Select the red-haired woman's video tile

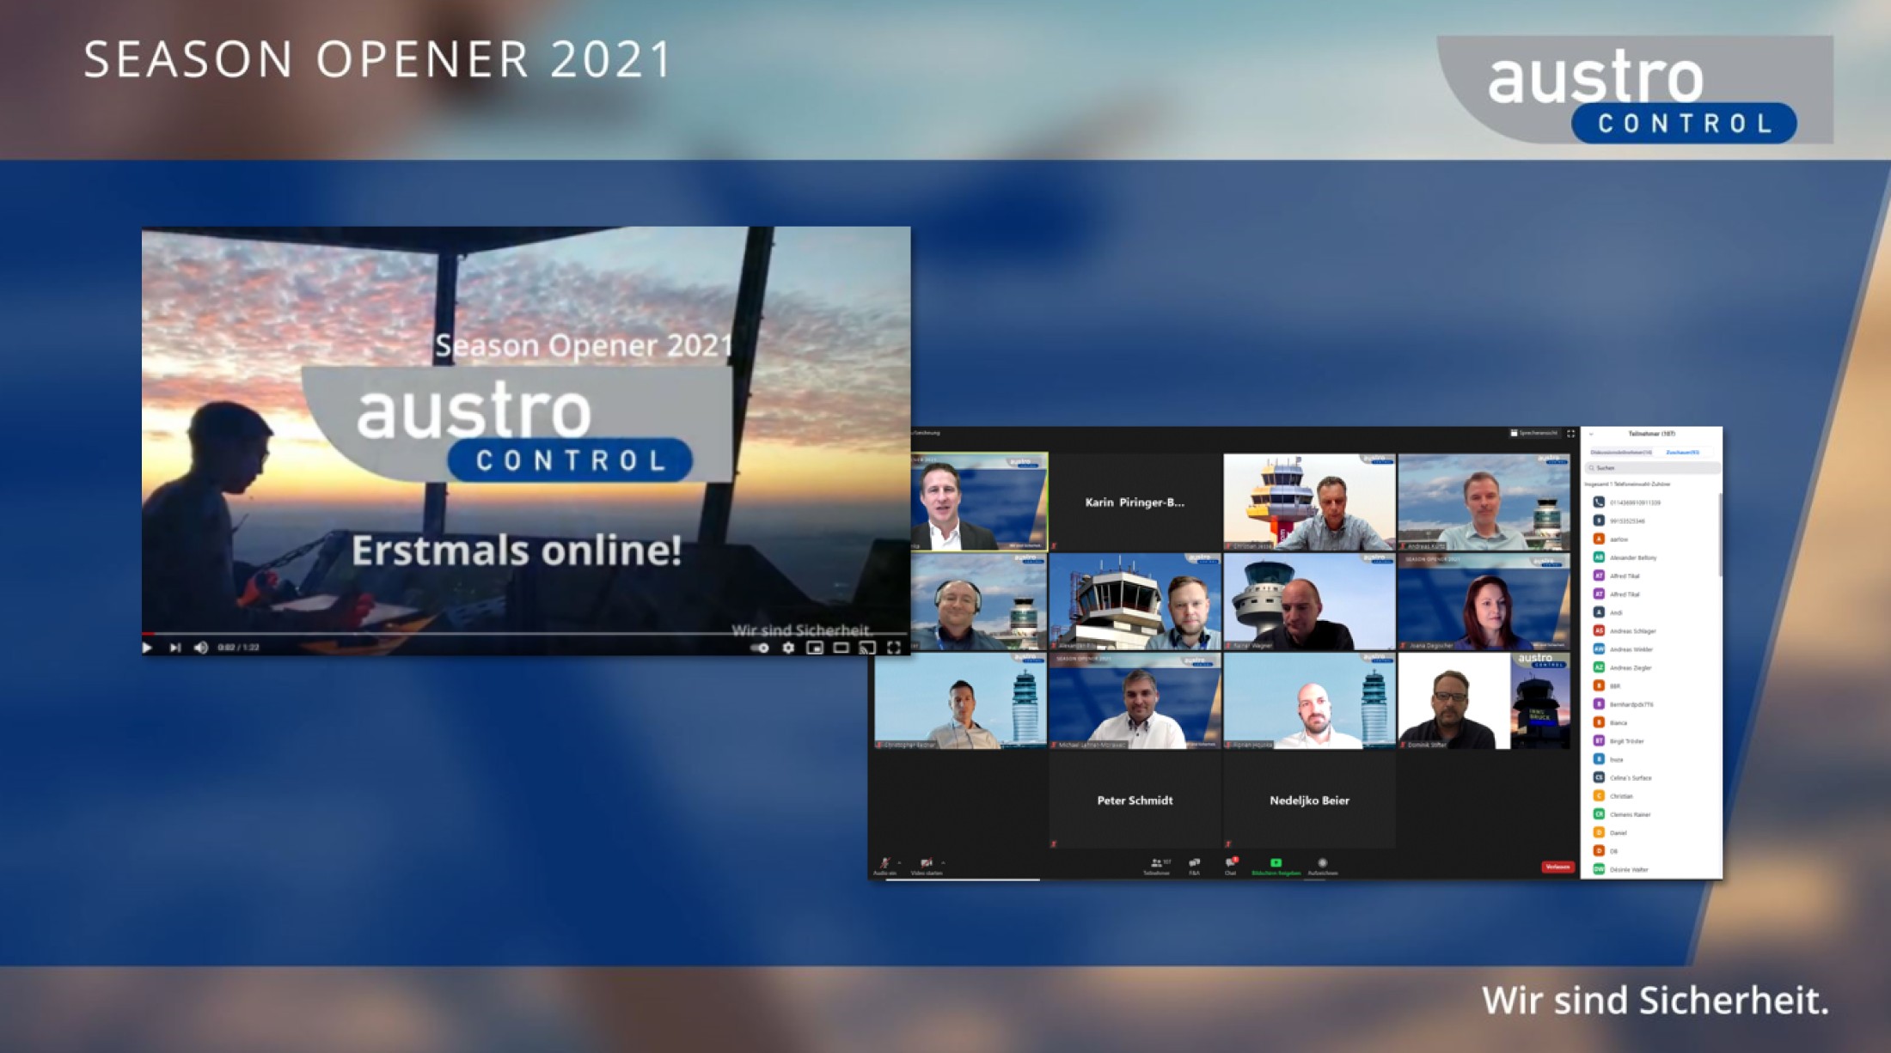1484,601
